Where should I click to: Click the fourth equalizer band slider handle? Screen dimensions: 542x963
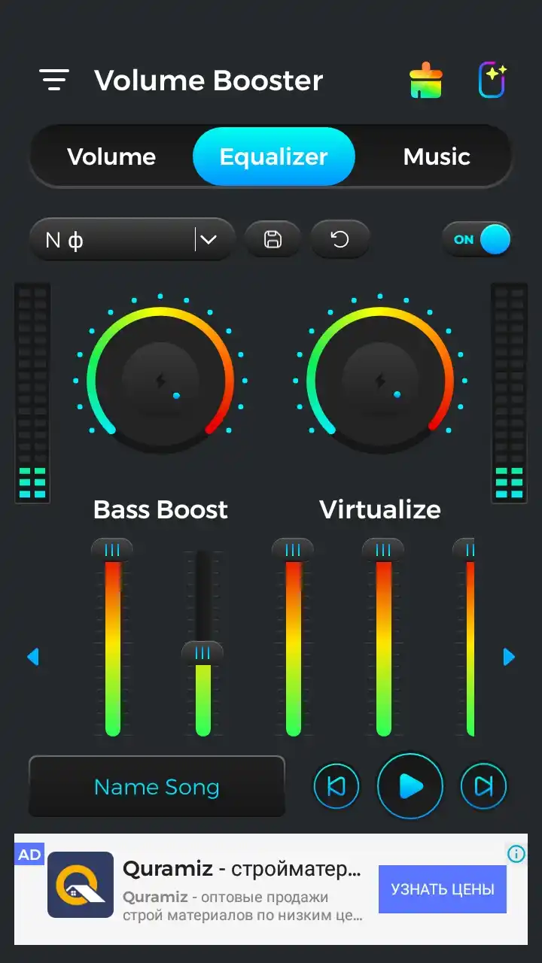[383, 550]
